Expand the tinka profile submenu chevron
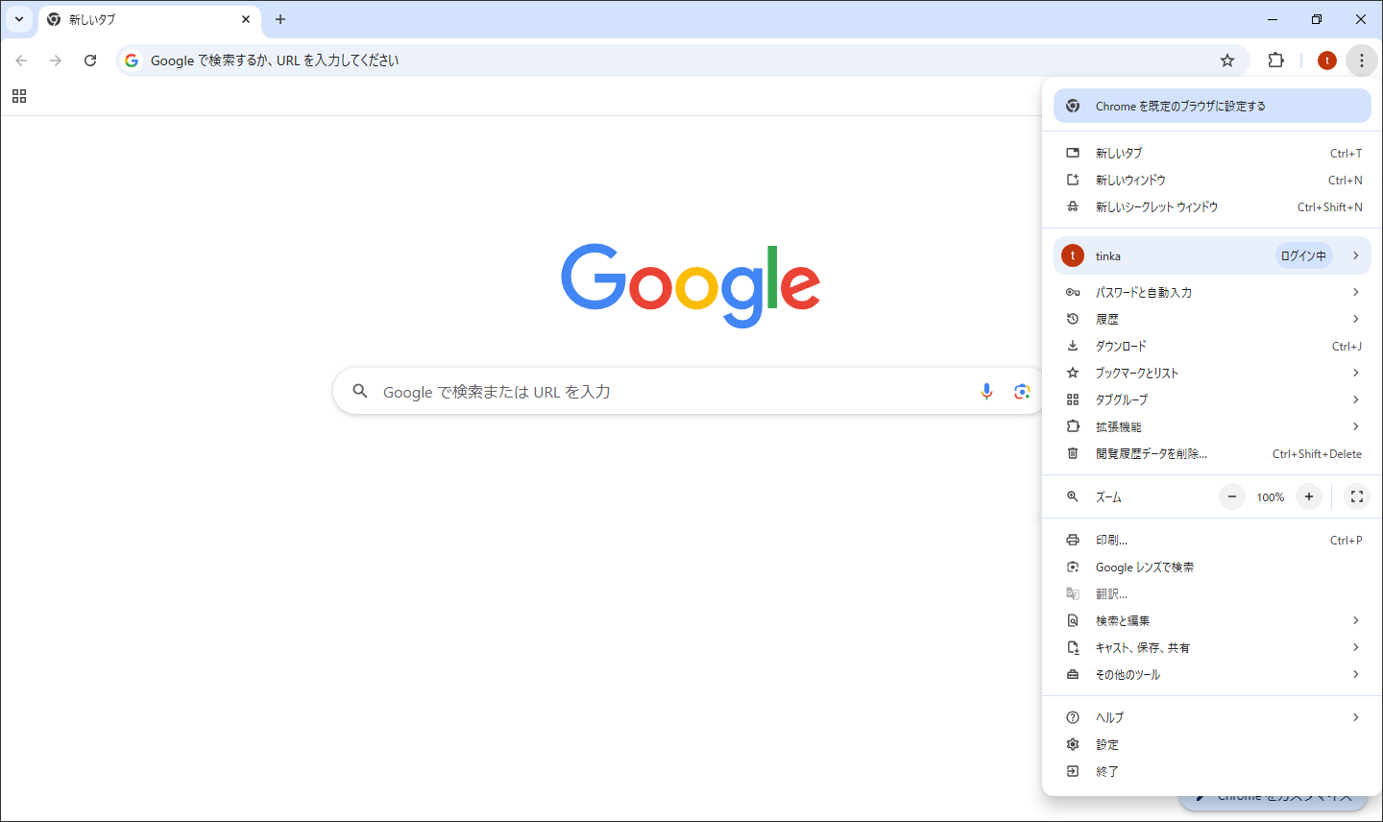This screenshot has width=1383, height=822. tap(1355, 255)
